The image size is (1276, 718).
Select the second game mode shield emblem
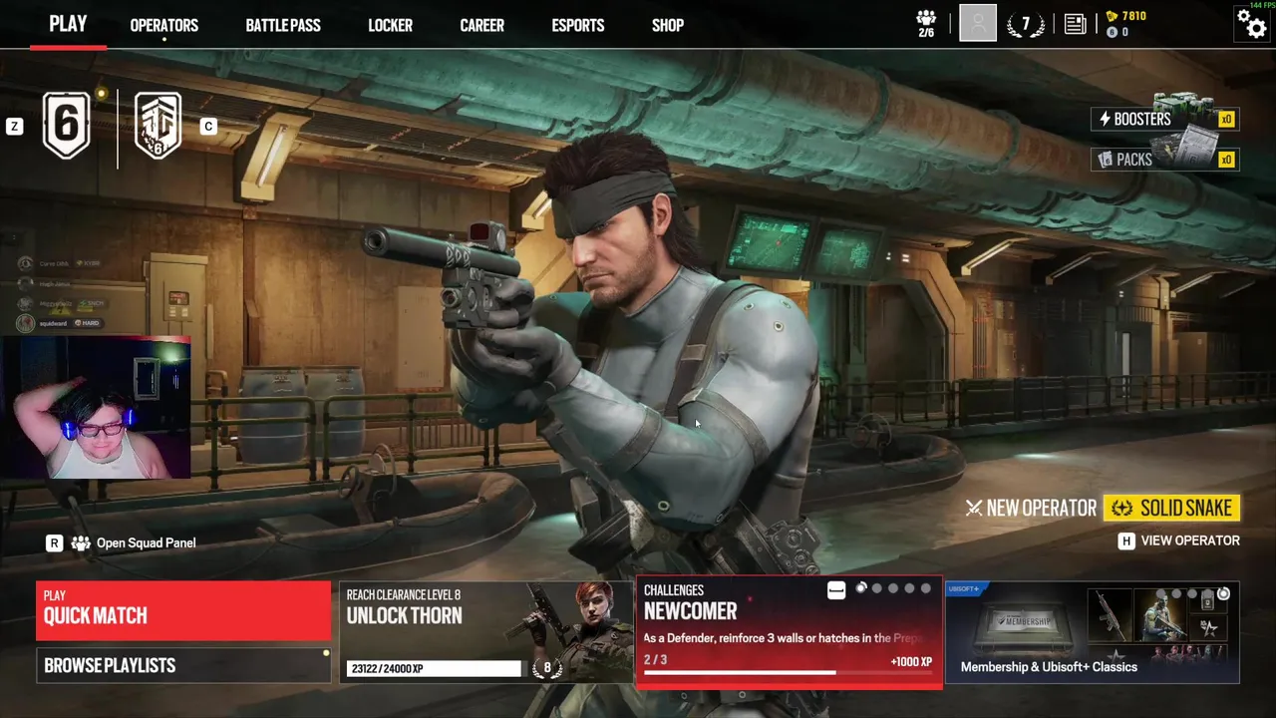pyautogui.click(x=158, y=126)
